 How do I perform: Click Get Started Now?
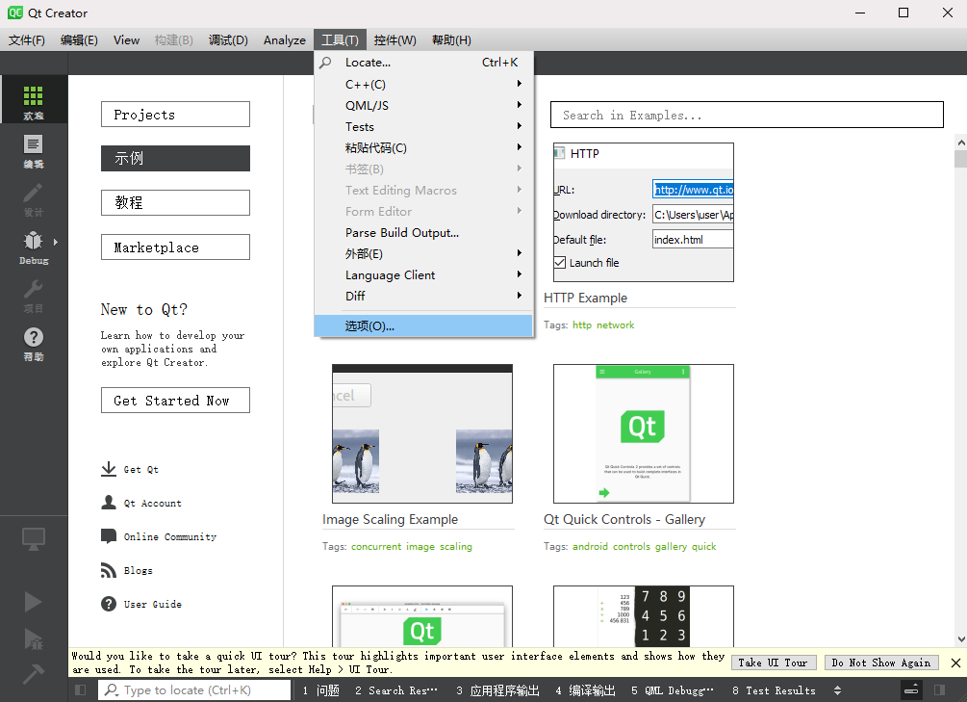pyautogui.click(x=176, y=400)
